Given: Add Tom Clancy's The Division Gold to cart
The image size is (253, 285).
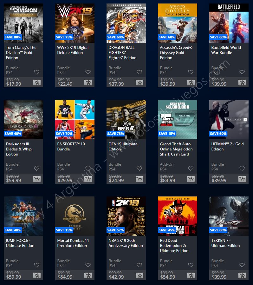Looking at the screenshot, I should pos(37,83).
